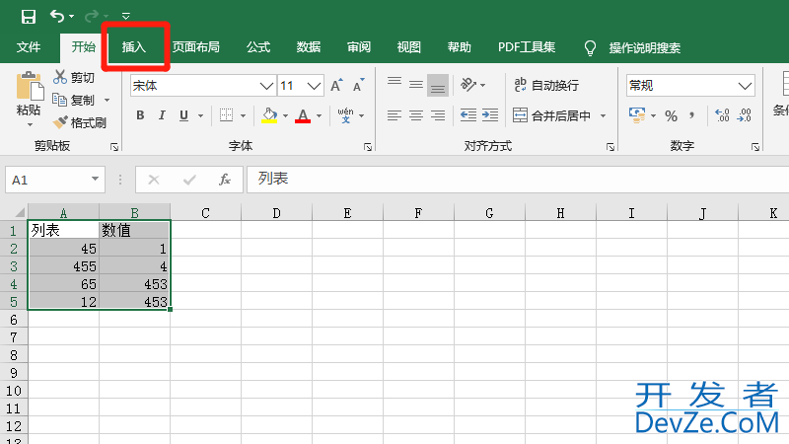Apply the yellow Fill Color bucket

click(x=269, y=115)
